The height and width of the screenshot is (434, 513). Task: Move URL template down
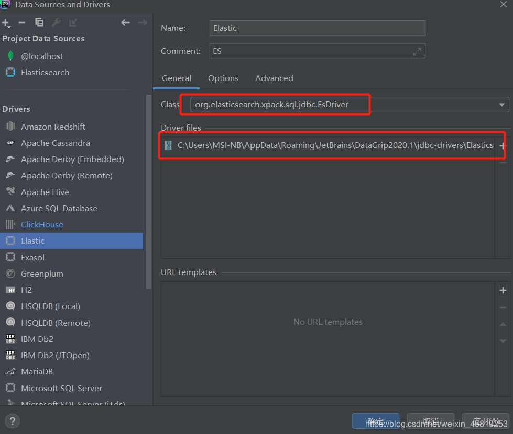(x=503, y=341)
